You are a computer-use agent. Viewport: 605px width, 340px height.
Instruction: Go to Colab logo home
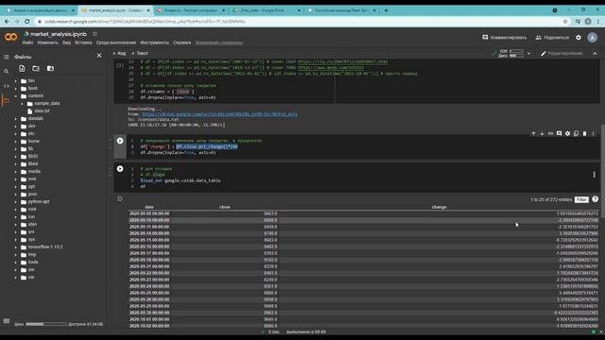tap(10, 37)
